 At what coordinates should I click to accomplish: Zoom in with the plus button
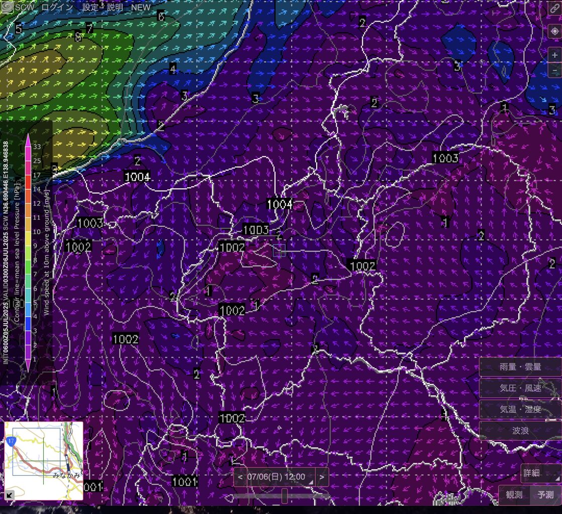(555, 55)
